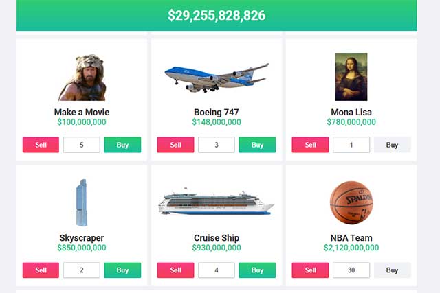Sell a Boeing 747
The image size is (440, 293).
175,145
